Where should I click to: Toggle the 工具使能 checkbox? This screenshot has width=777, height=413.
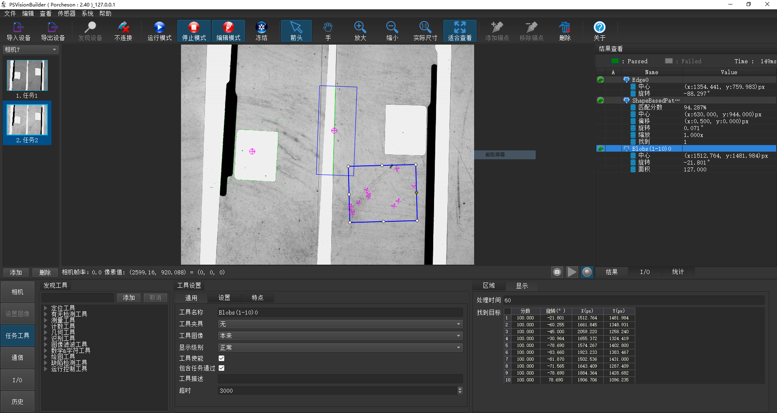(221, 358)
